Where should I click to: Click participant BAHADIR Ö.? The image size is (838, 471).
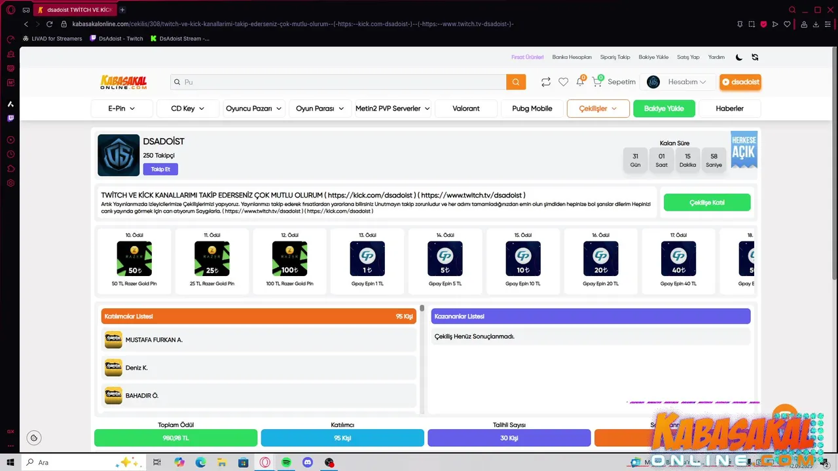click(259, 396)
